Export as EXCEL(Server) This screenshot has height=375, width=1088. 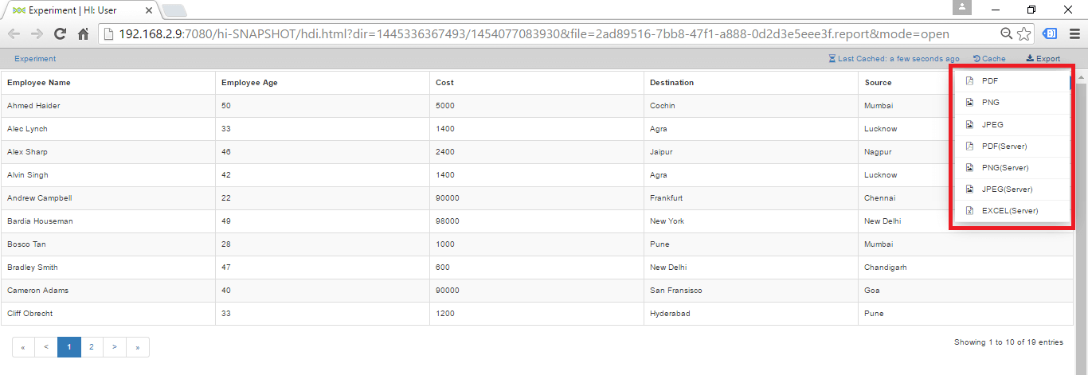(1009, 211)
